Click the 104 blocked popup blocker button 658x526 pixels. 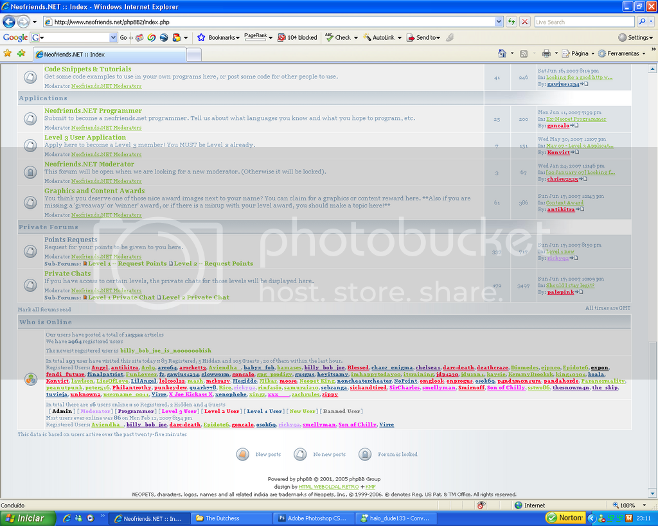pyautogui.click(x=298, y=37)
